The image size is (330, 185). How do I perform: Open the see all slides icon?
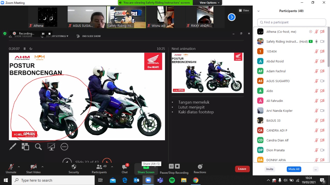coord(25,147)
